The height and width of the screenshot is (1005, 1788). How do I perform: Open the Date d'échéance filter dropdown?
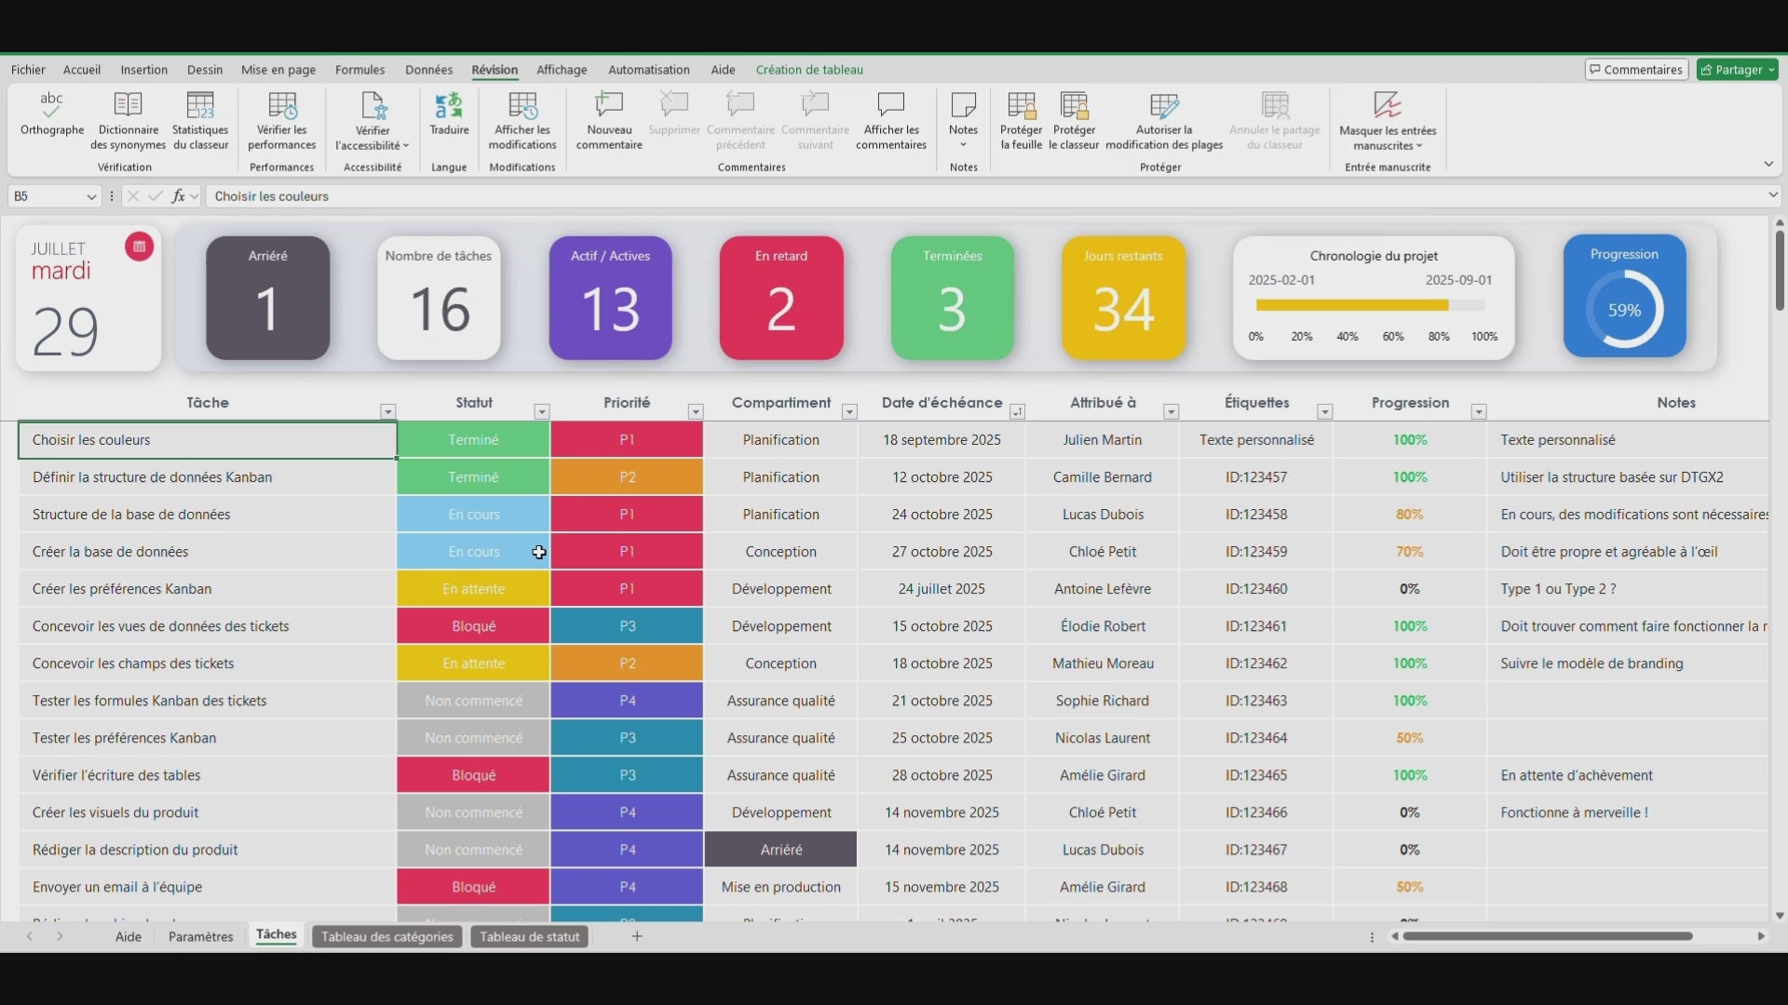(x=1018, y=411)
